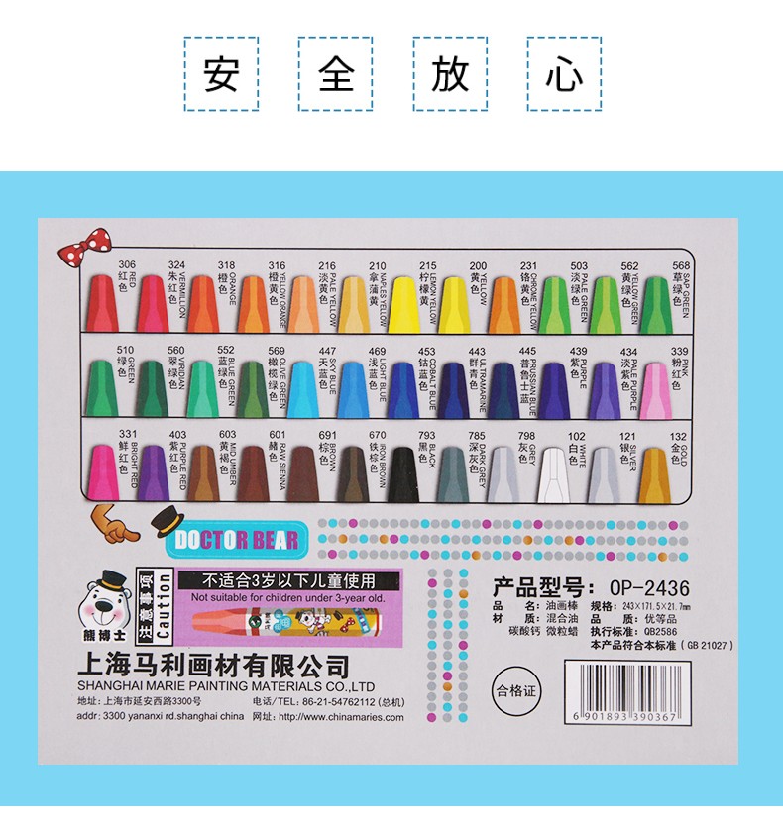Select the 215 lemon yellow crayon swatch

[x=403, y=305]
